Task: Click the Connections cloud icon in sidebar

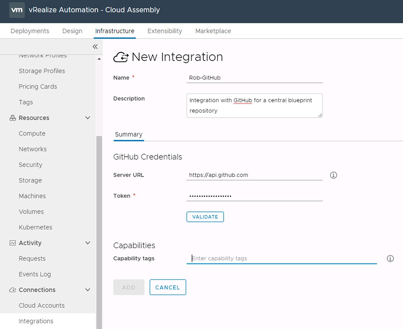Action: [x=12, y=290]
